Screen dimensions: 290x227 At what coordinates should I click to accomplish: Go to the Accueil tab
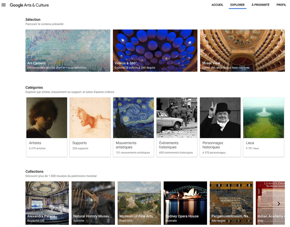(217, 5)
